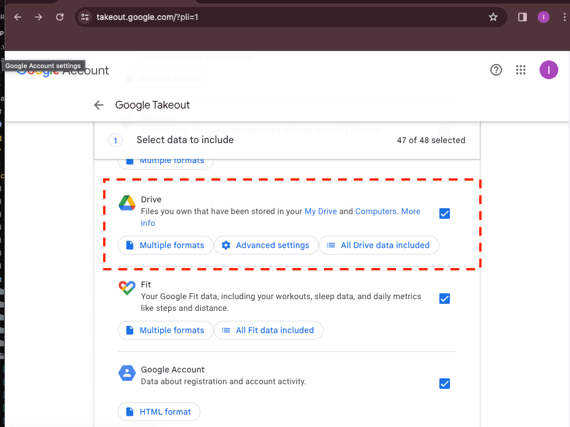
Task: Click the Google Fit heart icon
Action: (127, 288)
